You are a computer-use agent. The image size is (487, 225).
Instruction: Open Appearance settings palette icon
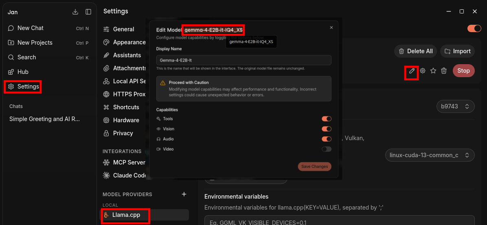(x=106, y=43)
